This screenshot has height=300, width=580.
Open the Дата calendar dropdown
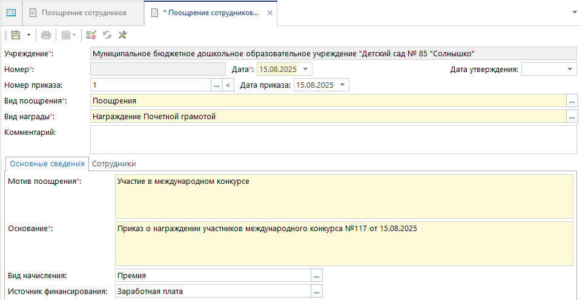click(306, 70)
